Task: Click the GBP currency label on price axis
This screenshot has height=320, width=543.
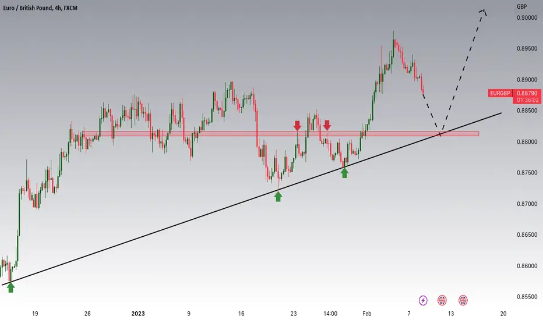Action: tap(521, 6)
